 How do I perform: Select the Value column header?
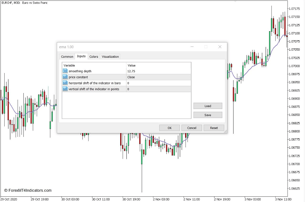[131, 65]
